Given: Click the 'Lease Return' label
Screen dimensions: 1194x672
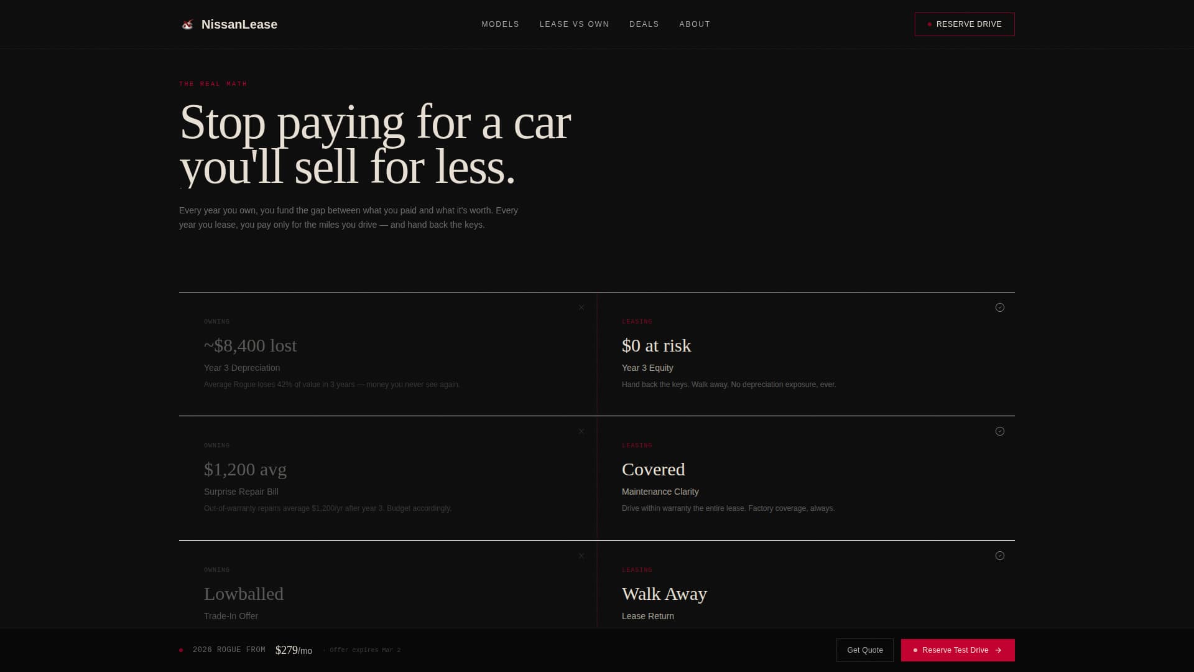Looking at the screenshot, I should 647,616.
